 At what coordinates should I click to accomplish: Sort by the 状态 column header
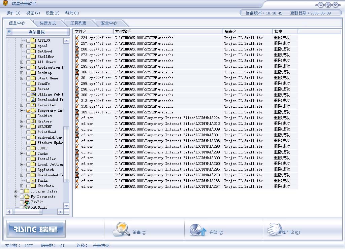pyautogui.click(x=285, y=31)
